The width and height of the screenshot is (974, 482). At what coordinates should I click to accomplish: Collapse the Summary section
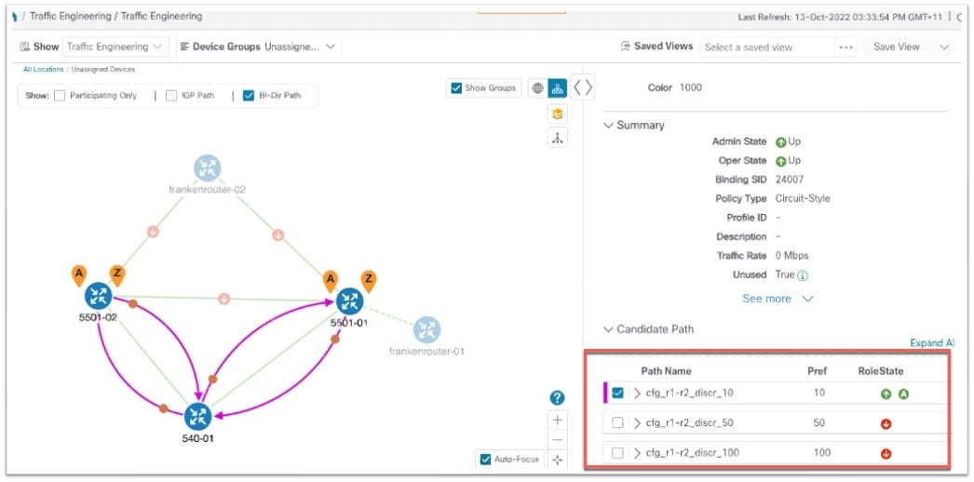tap(609, 126)
